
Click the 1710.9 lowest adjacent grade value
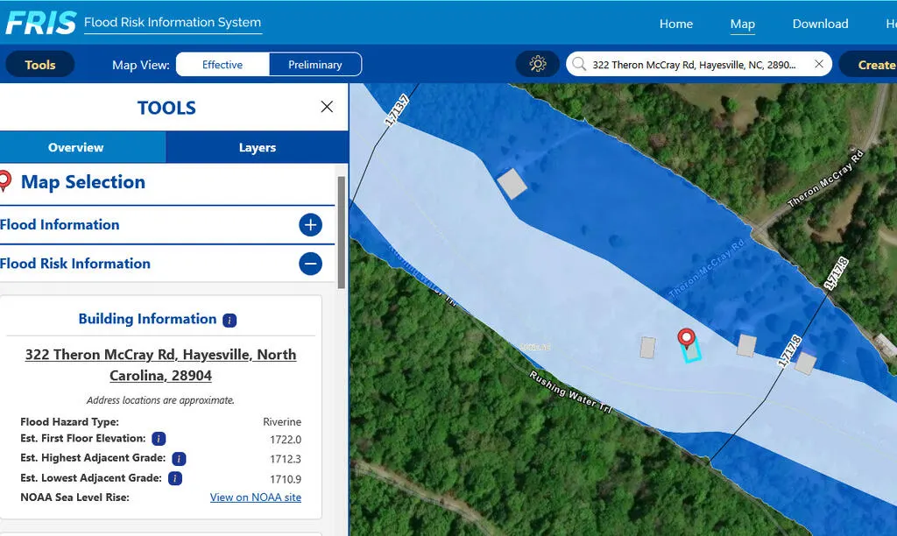(x=286, y=479)
